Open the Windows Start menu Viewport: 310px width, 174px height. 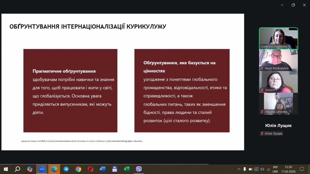(x=5, y=169)
